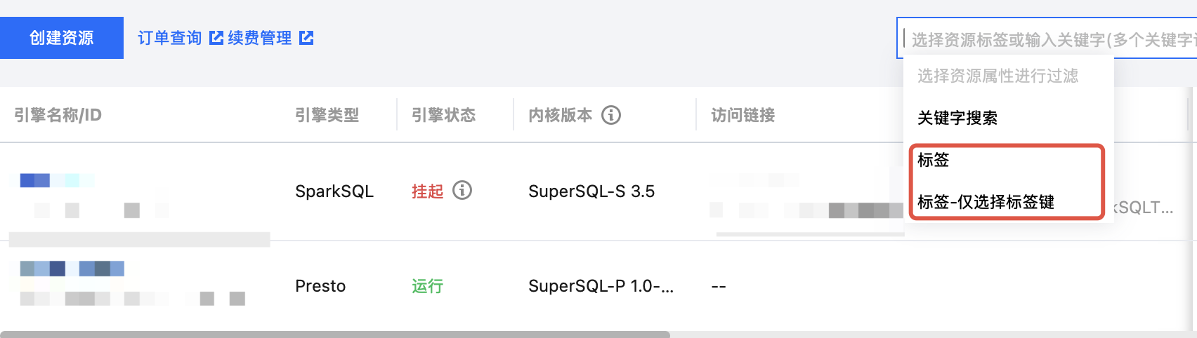Choose the 标签 filter option
This screenshot has height=338, width=1197.
[934, 160]
